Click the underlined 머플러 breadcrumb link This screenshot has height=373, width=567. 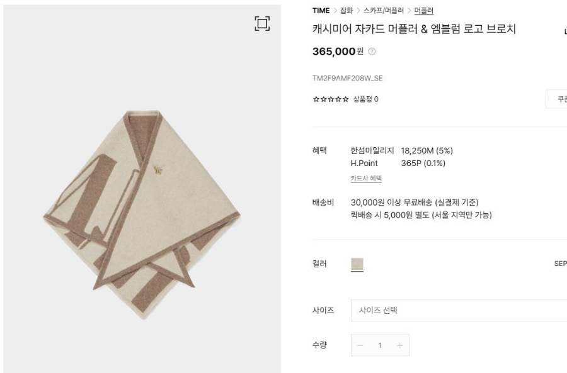click(x=423, y=11)
